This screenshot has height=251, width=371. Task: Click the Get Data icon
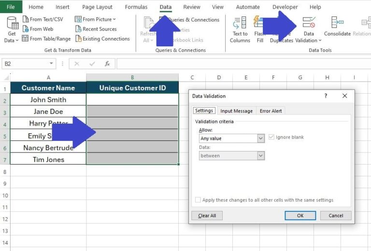coord(12,23)
